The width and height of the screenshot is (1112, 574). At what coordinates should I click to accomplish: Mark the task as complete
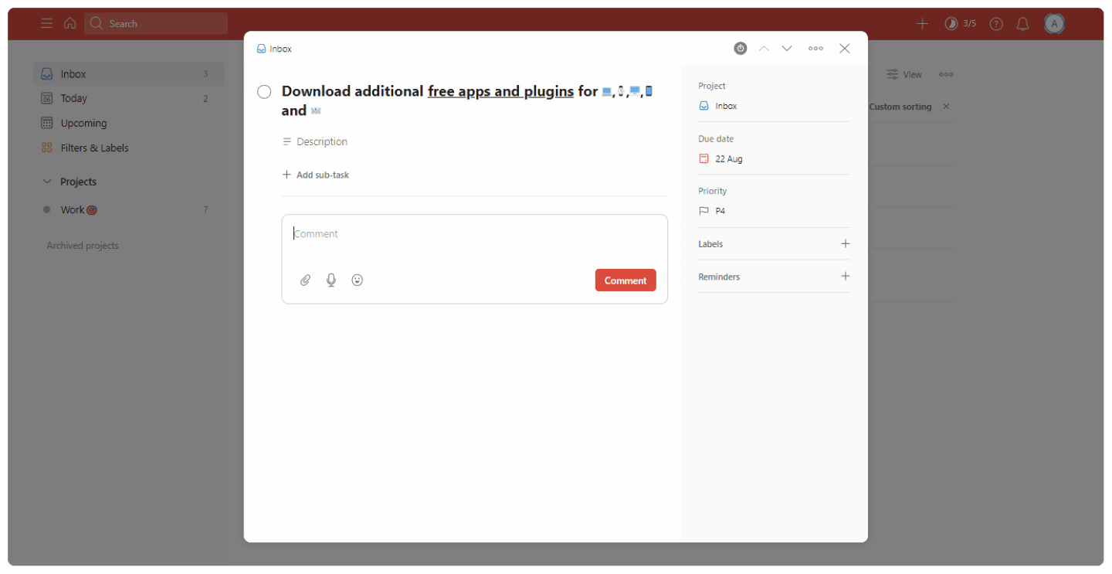point(264,92)
